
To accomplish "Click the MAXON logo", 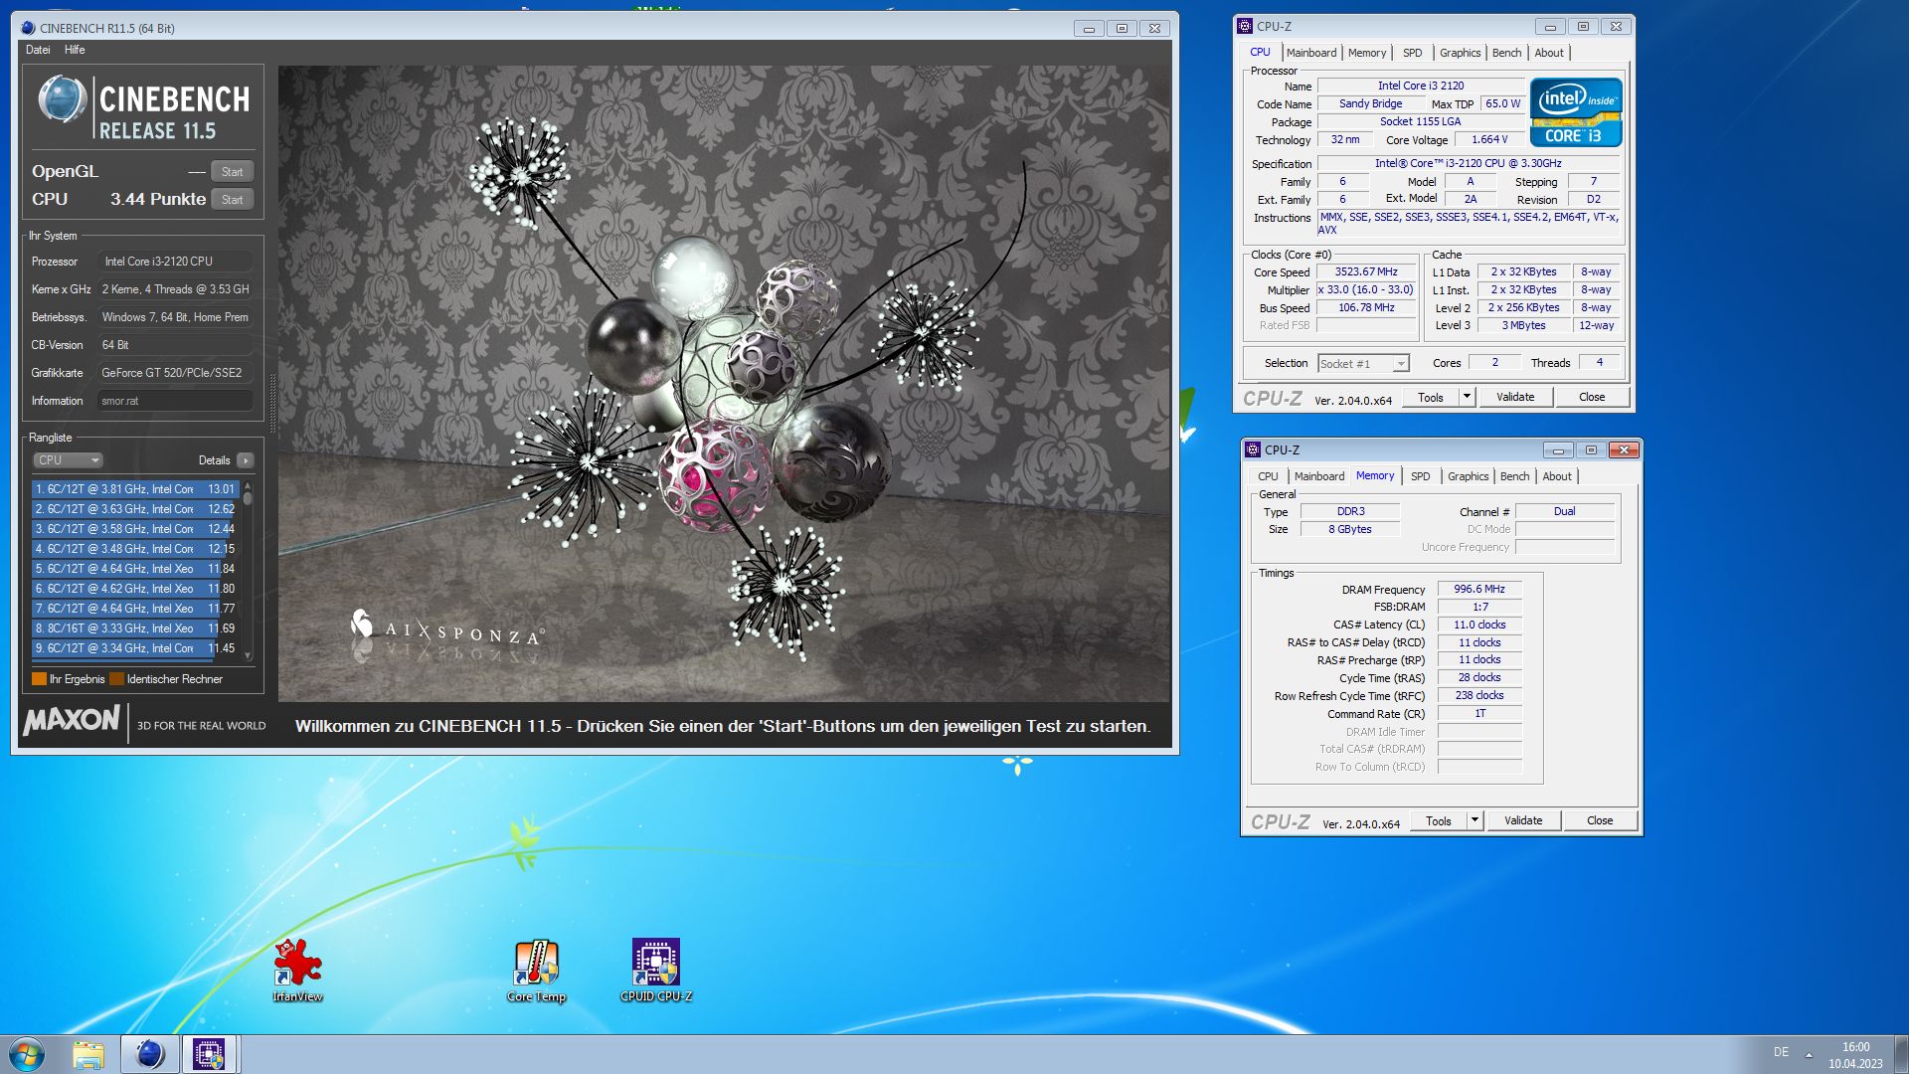I will [x=72, y=720].
